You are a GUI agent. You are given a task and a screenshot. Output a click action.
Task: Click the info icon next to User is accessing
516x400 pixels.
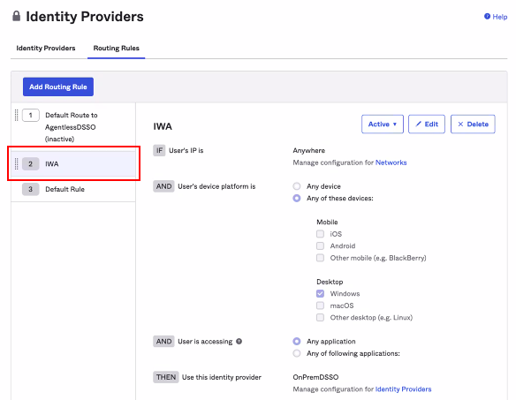click(239, 342)
